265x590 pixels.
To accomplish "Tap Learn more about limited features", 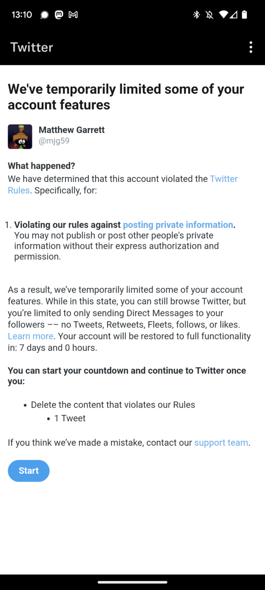I will click(30, 336).
